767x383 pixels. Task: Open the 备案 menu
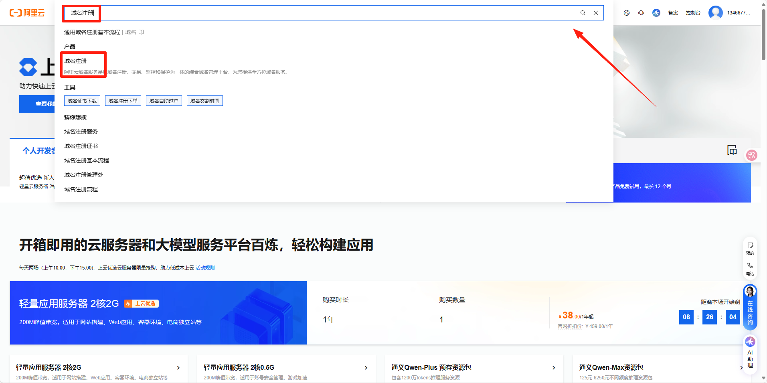coord(673,13)
